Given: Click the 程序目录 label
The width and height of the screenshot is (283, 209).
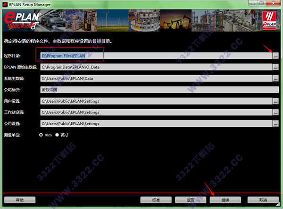Looking at the screenshot, I should [12, 56].
